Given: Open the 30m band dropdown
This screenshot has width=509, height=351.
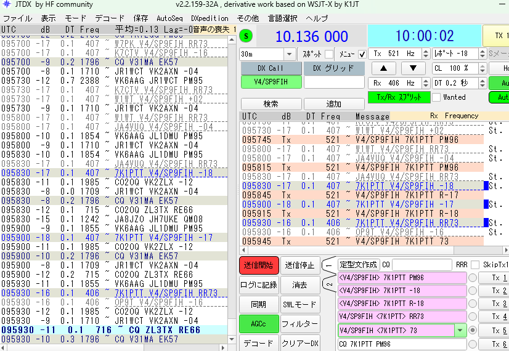Looking at the screenshot, I should point(289,54).
